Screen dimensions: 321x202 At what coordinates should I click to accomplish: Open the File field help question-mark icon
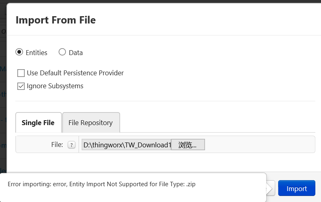click(x=72, y=145)
